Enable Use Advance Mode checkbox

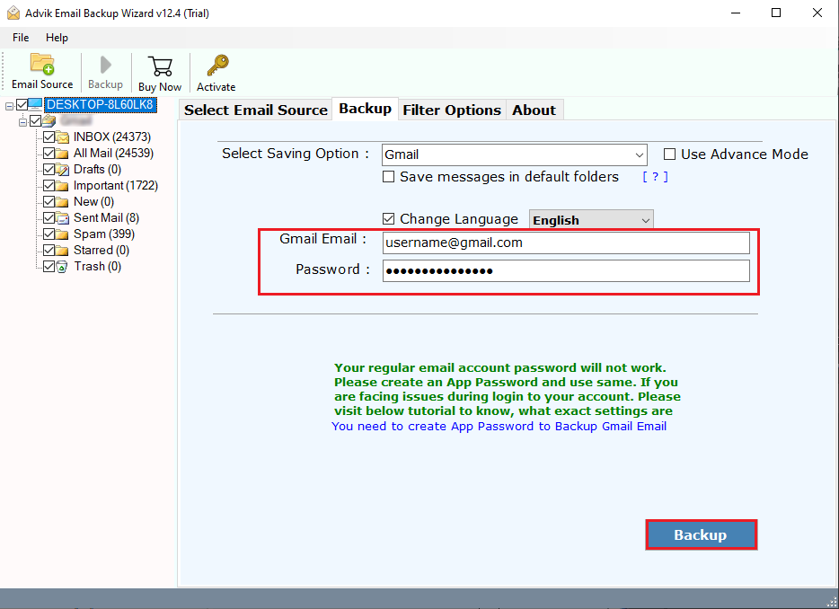click(x=669, y=154)
